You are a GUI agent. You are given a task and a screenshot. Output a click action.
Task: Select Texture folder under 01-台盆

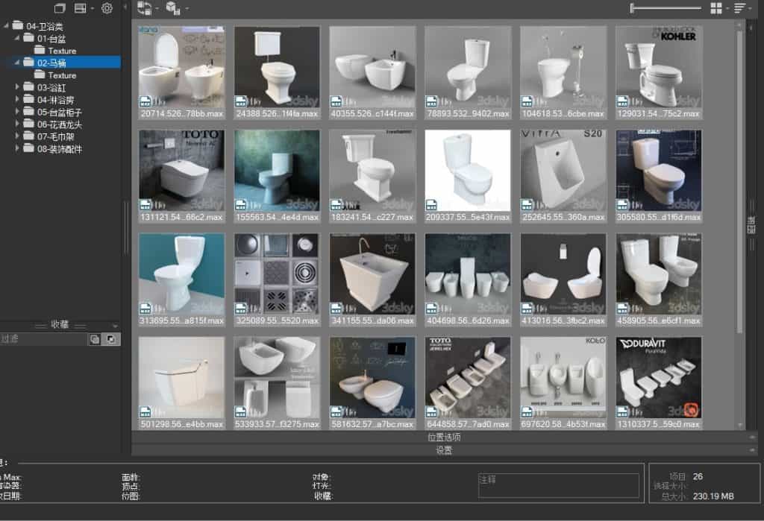(x=62, y=51)
